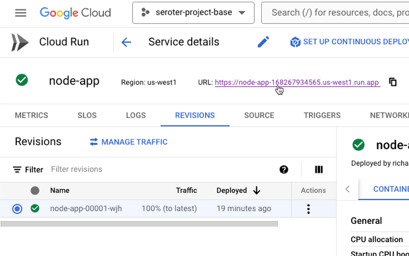Image resolution: width=409 pixels, height=256 pixels.
Task: Open the hamburger navigation menu
Action: click(20, 13)
